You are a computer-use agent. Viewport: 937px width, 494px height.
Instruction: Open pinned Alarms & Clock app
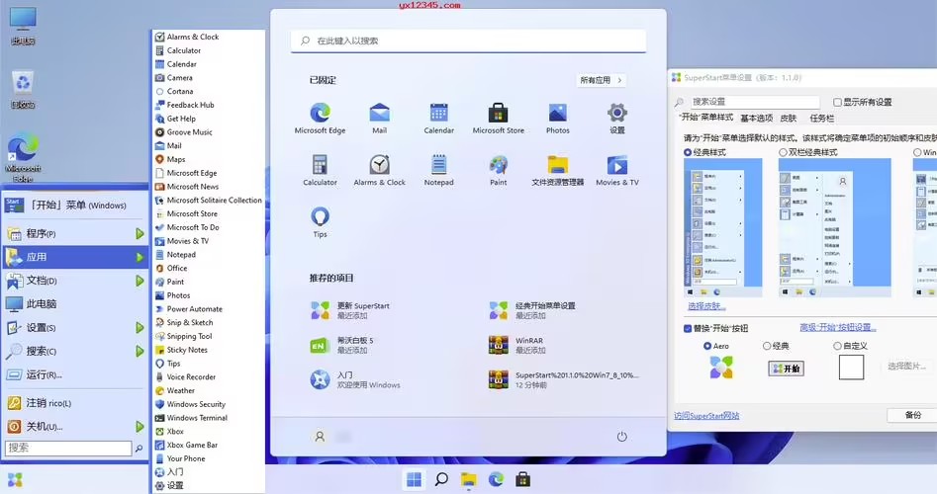(380, 170)
